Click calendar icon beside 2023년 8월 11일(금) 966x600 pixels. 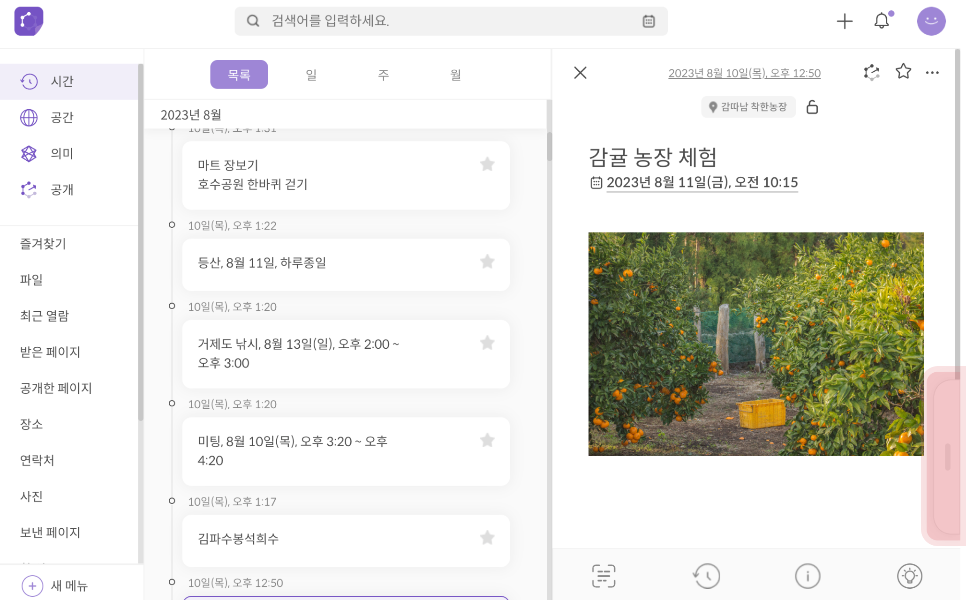click(596, 182)
